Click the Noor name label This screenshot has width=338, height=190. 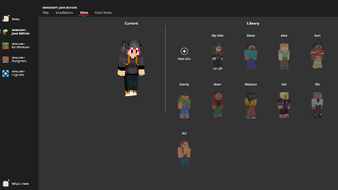(x=217, y=84)
